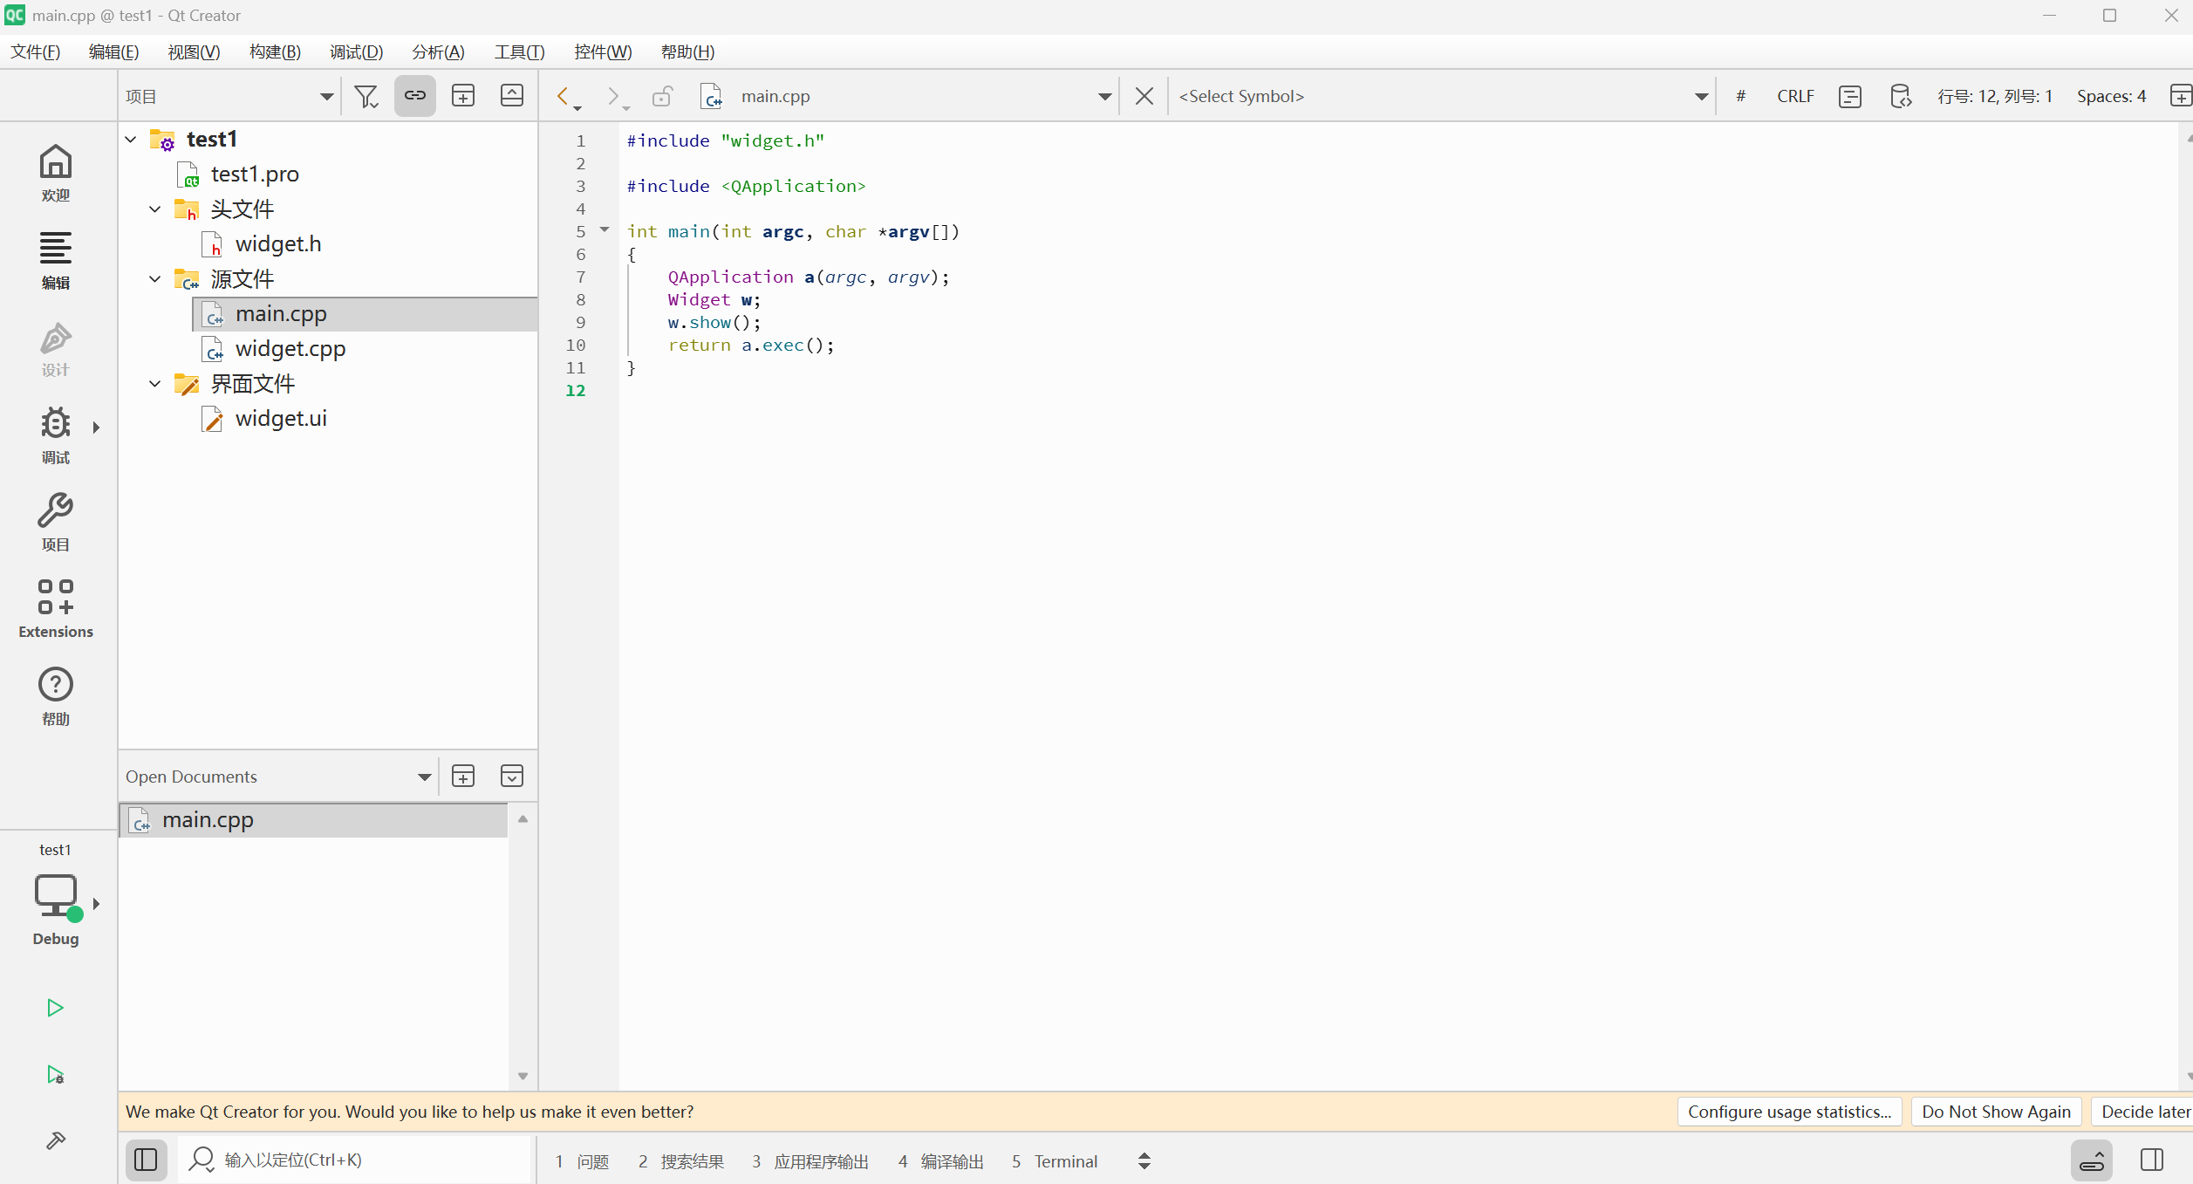Screen dimensions: 2193x1184
Task: Toggle the left sidebar visibility
Action: (146, 1160)
